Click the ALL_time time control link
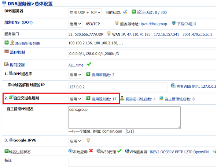 point(76,65)
